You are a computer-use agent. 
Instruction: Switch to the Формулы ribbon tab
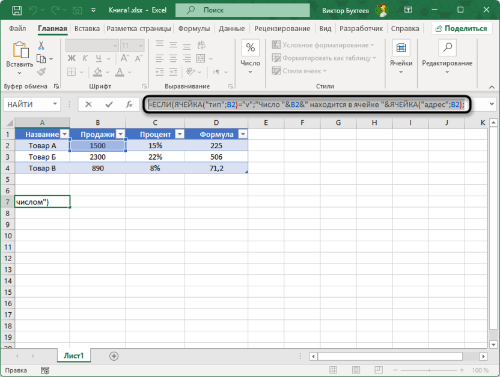194,28
